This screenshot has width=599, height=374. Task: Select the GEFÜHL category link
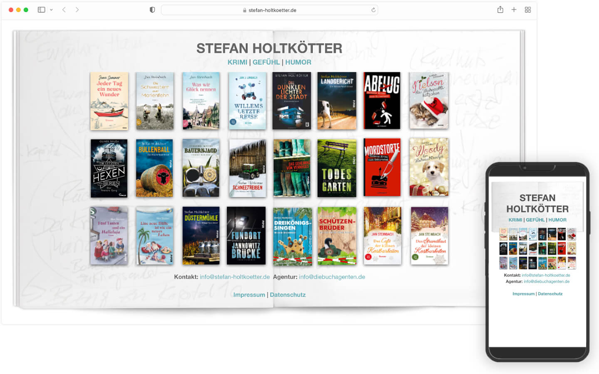(x=266, y=62)
